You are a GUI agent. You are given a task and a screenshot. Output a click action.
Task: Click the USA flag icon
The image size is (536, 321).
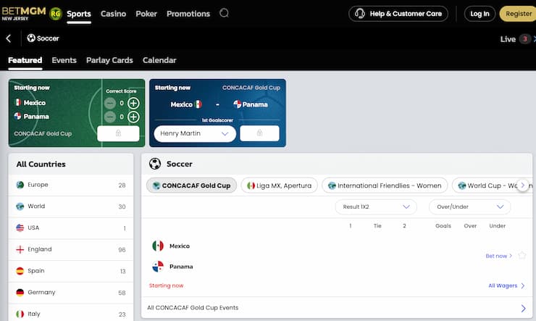[x=20, y=228]
